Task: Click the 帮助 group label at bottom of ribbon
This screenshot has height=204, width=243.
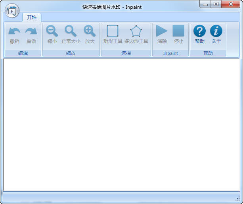Action: point(208,53)
